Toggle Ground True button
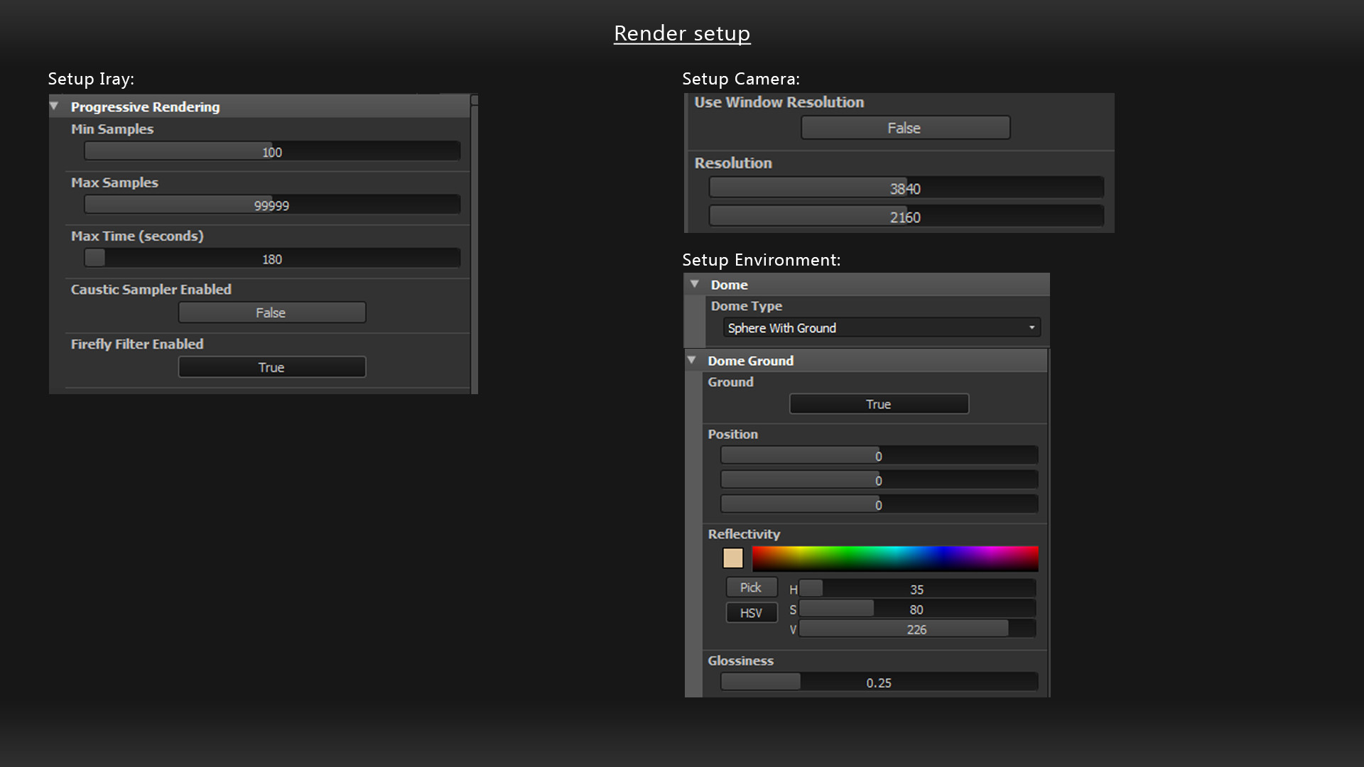The width and height of the screenshot is (1364, 767). [879, 404]
